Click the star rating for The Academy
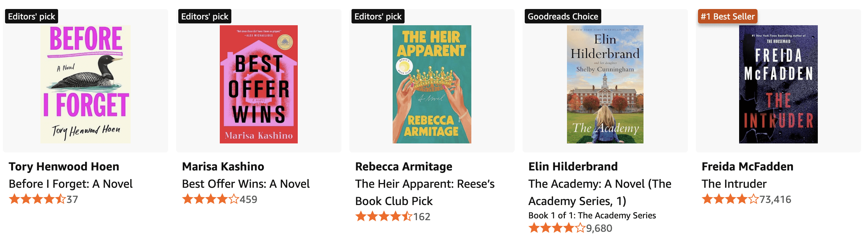 557,228
